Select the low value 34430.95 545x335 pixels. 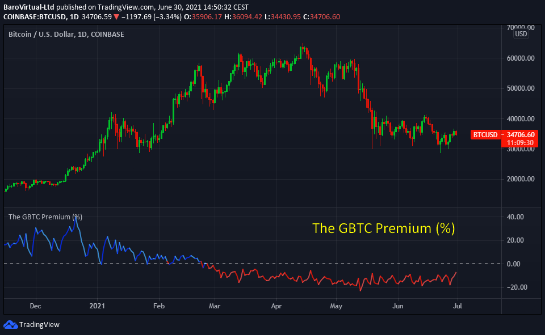286,16
